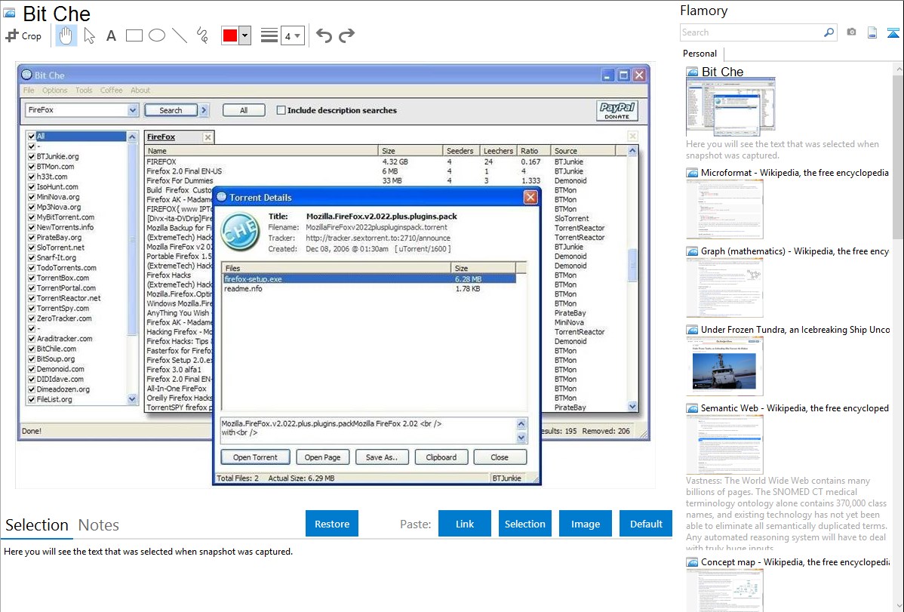Image resolution: width=904 pixels, height=612 pixels.
Task: Uncheck MiniNova.org source
Action: pos(32,197)
